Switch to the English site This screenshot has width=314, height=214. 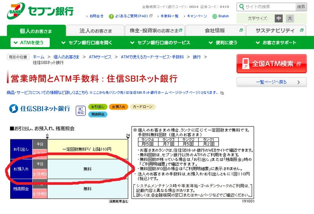click(x=223, y=16)
